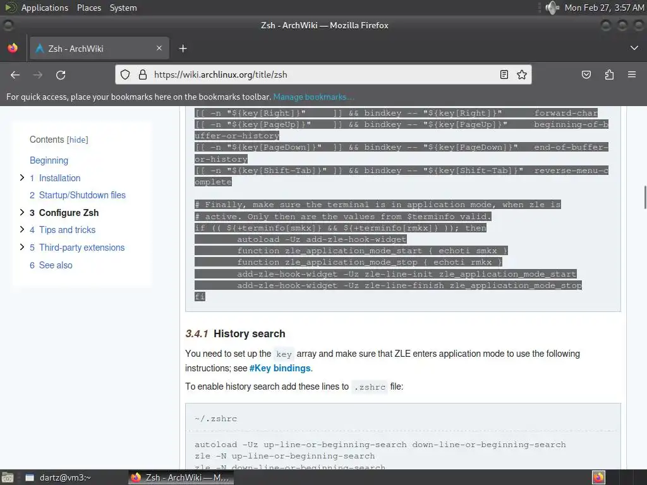Expand the Tips and tricks section
The height and width of the screenshot is (485, 647).
tap(22, 229)
